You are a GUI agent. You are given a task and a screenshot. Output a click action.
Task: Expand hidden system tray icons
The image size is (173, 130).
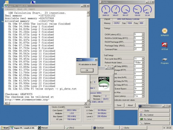coord(164,128)
